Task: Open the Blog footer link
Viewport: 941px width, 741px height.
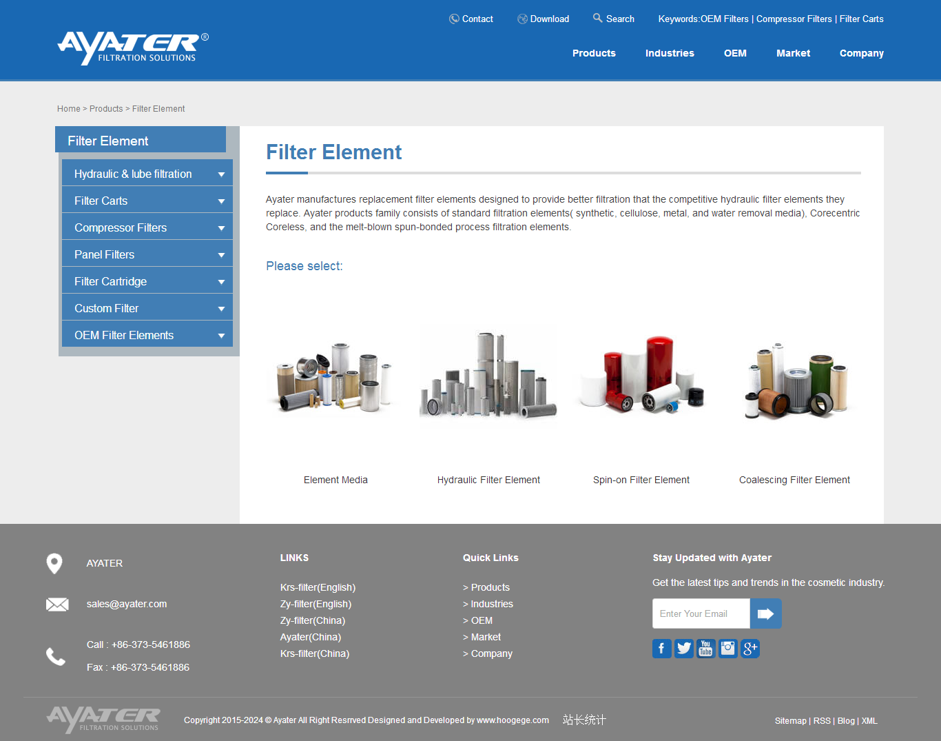Action: pyautogui.click(x=846, y=720)
